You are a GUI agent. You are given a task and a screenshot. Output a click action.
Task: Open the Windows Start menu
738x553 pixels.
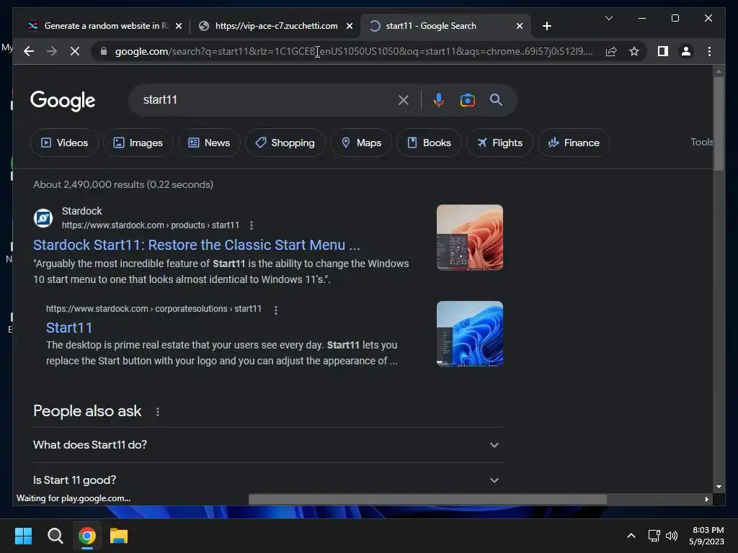click(x=23, y=536)
